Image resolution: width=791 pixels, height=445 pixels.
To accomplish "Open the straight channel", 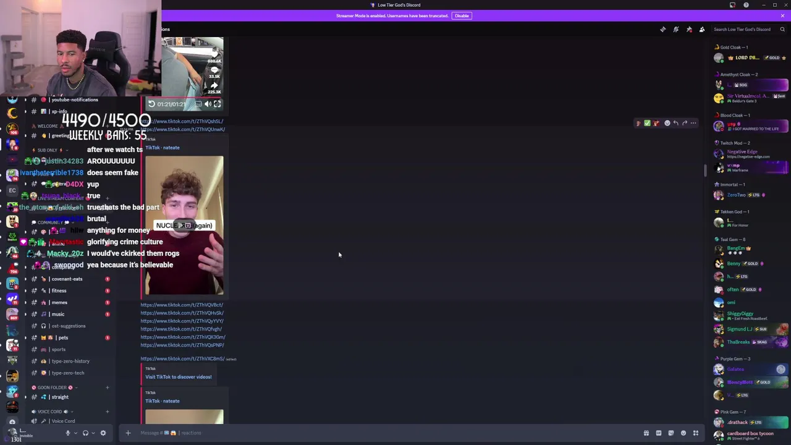I will [70, 397].
